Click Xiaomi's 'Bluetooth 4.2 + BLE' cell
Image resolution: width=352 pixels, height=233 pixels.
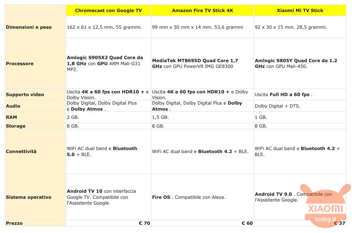[x=300, y=151]
